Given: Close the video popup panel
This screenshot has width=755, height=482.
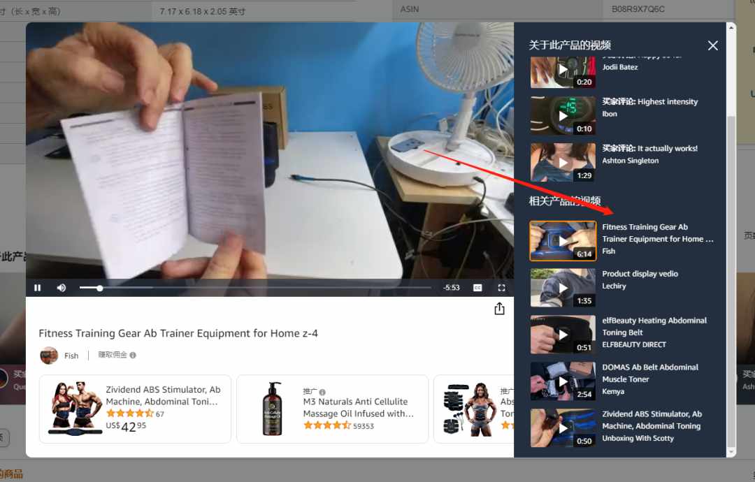Looking at the screenshot, I should (712, 45).
